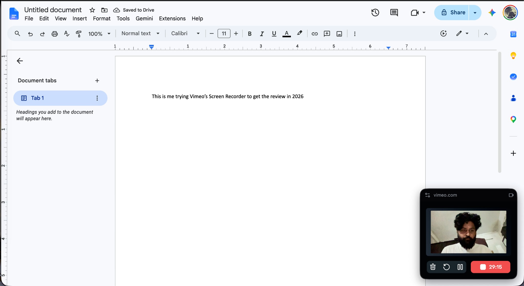The width and height of the screenshot is (524, 286).
Task: Toggle italic formatting
Action: pos(262,34)
